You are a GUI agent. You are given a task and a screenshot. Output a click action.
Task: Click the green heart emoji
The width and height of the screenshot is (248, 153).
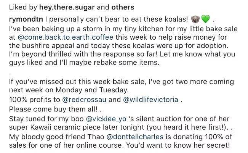pos(205,19)
